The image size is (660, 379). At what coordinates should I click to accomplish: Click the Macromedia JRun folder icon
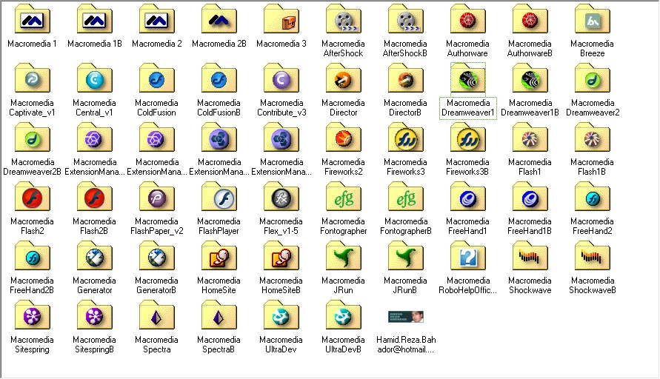(x=343, y=256)
